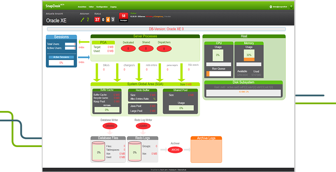Click the status log line at 13:26:20
Image resolution: width=336 pixels, height=172 pixels.
pos(150,17)
